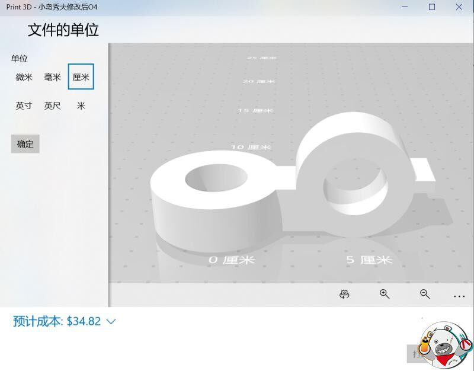Click the 文件的单位 heading
This screenshot has height=371, width=474.
[x=63, y=30]
